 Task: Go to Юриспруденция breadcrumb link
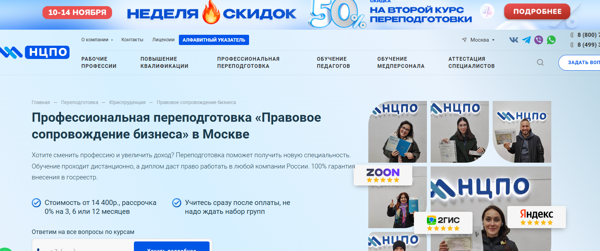(x=127, y=102)
